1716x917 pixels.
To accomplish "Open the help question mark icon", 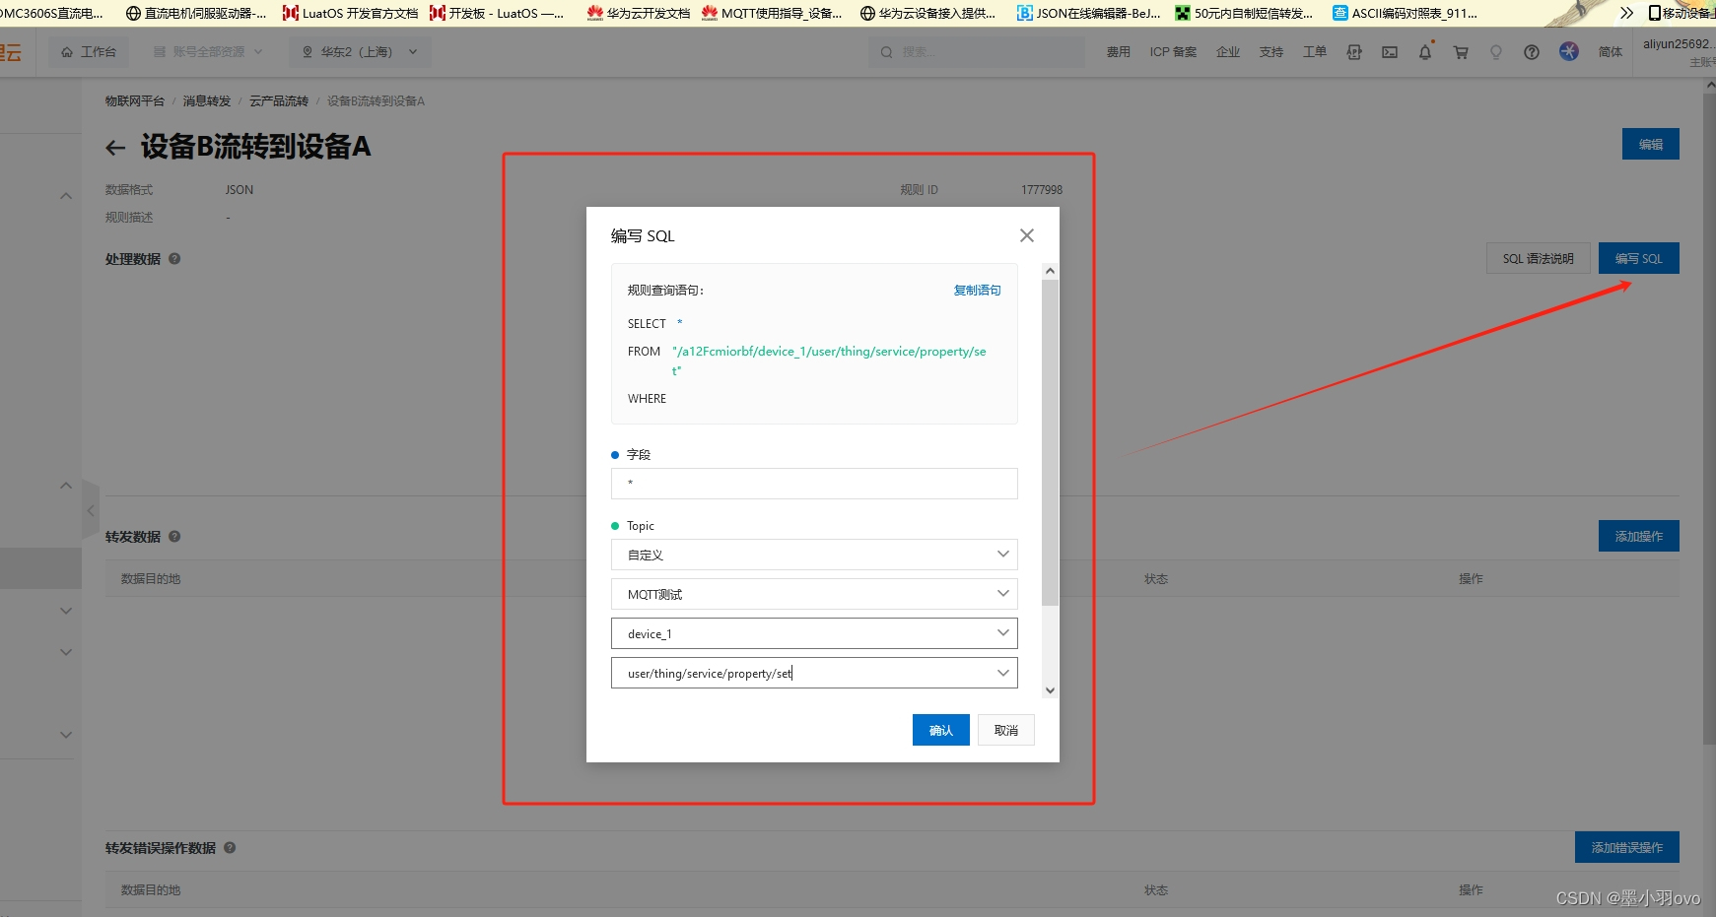I will click(x=1532, y=52).
